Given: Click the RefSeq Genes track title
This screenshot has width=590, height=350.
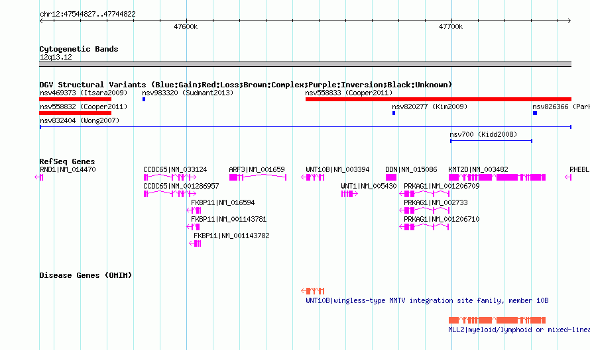Looking at the screenshot, I should pyautogui.click(x=67, y=161).
